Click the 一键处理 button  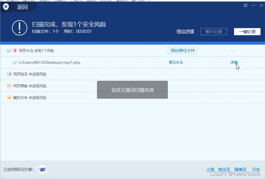point(247,32)
